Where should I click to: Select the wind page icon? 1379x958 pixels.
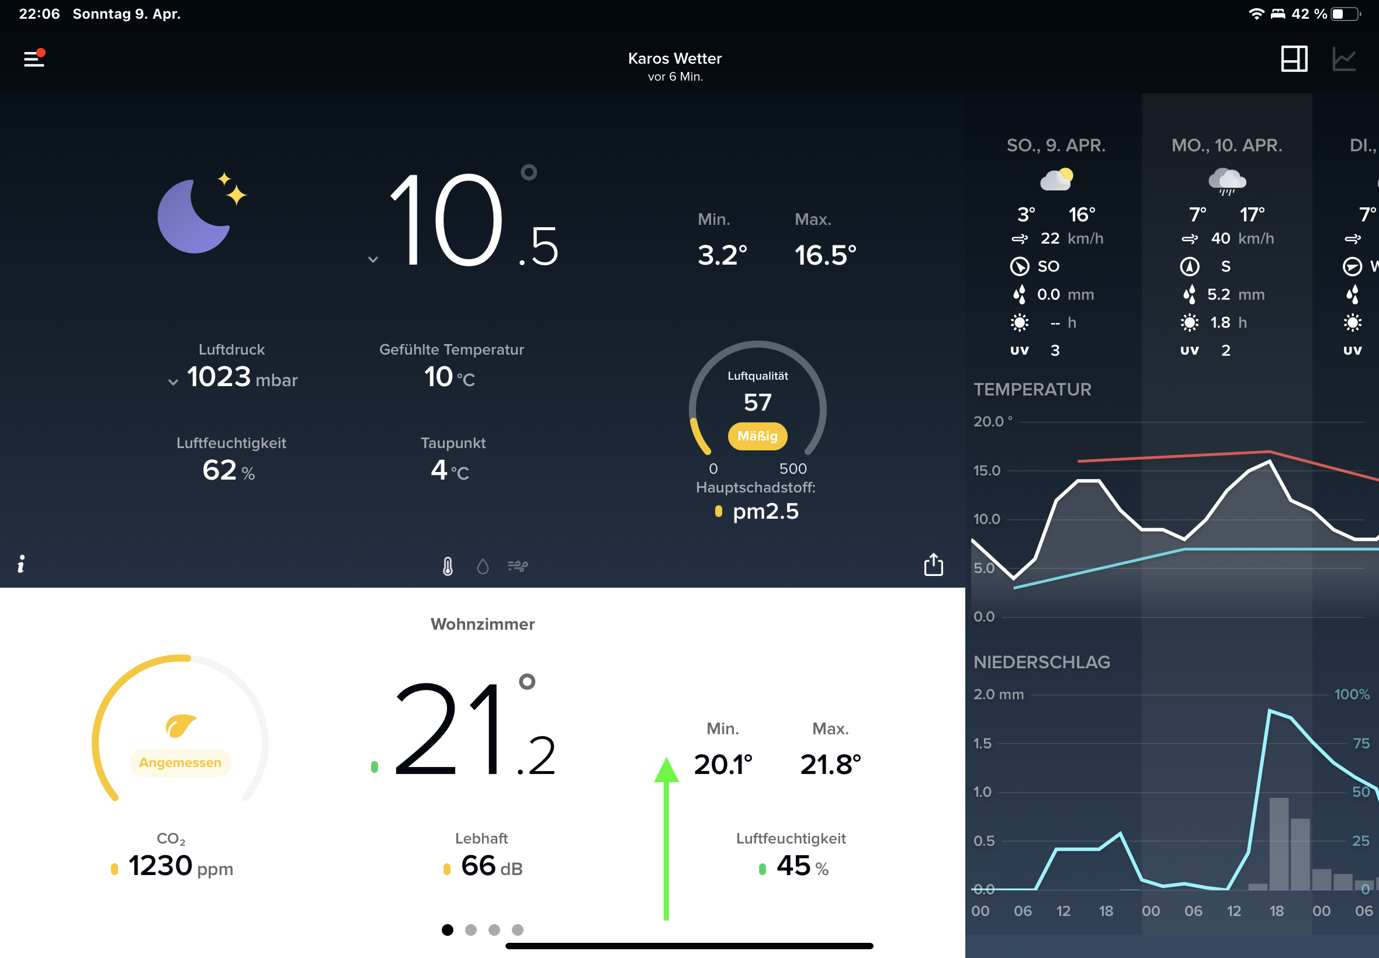(518, 566)
